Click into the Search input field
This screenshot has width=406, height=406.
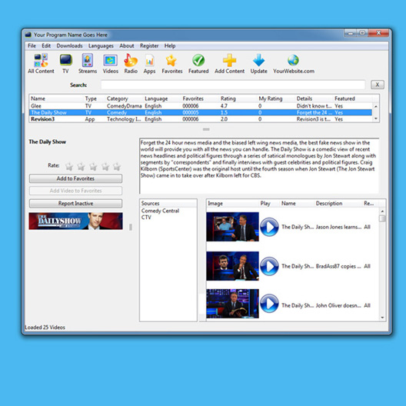click(233, 85)
